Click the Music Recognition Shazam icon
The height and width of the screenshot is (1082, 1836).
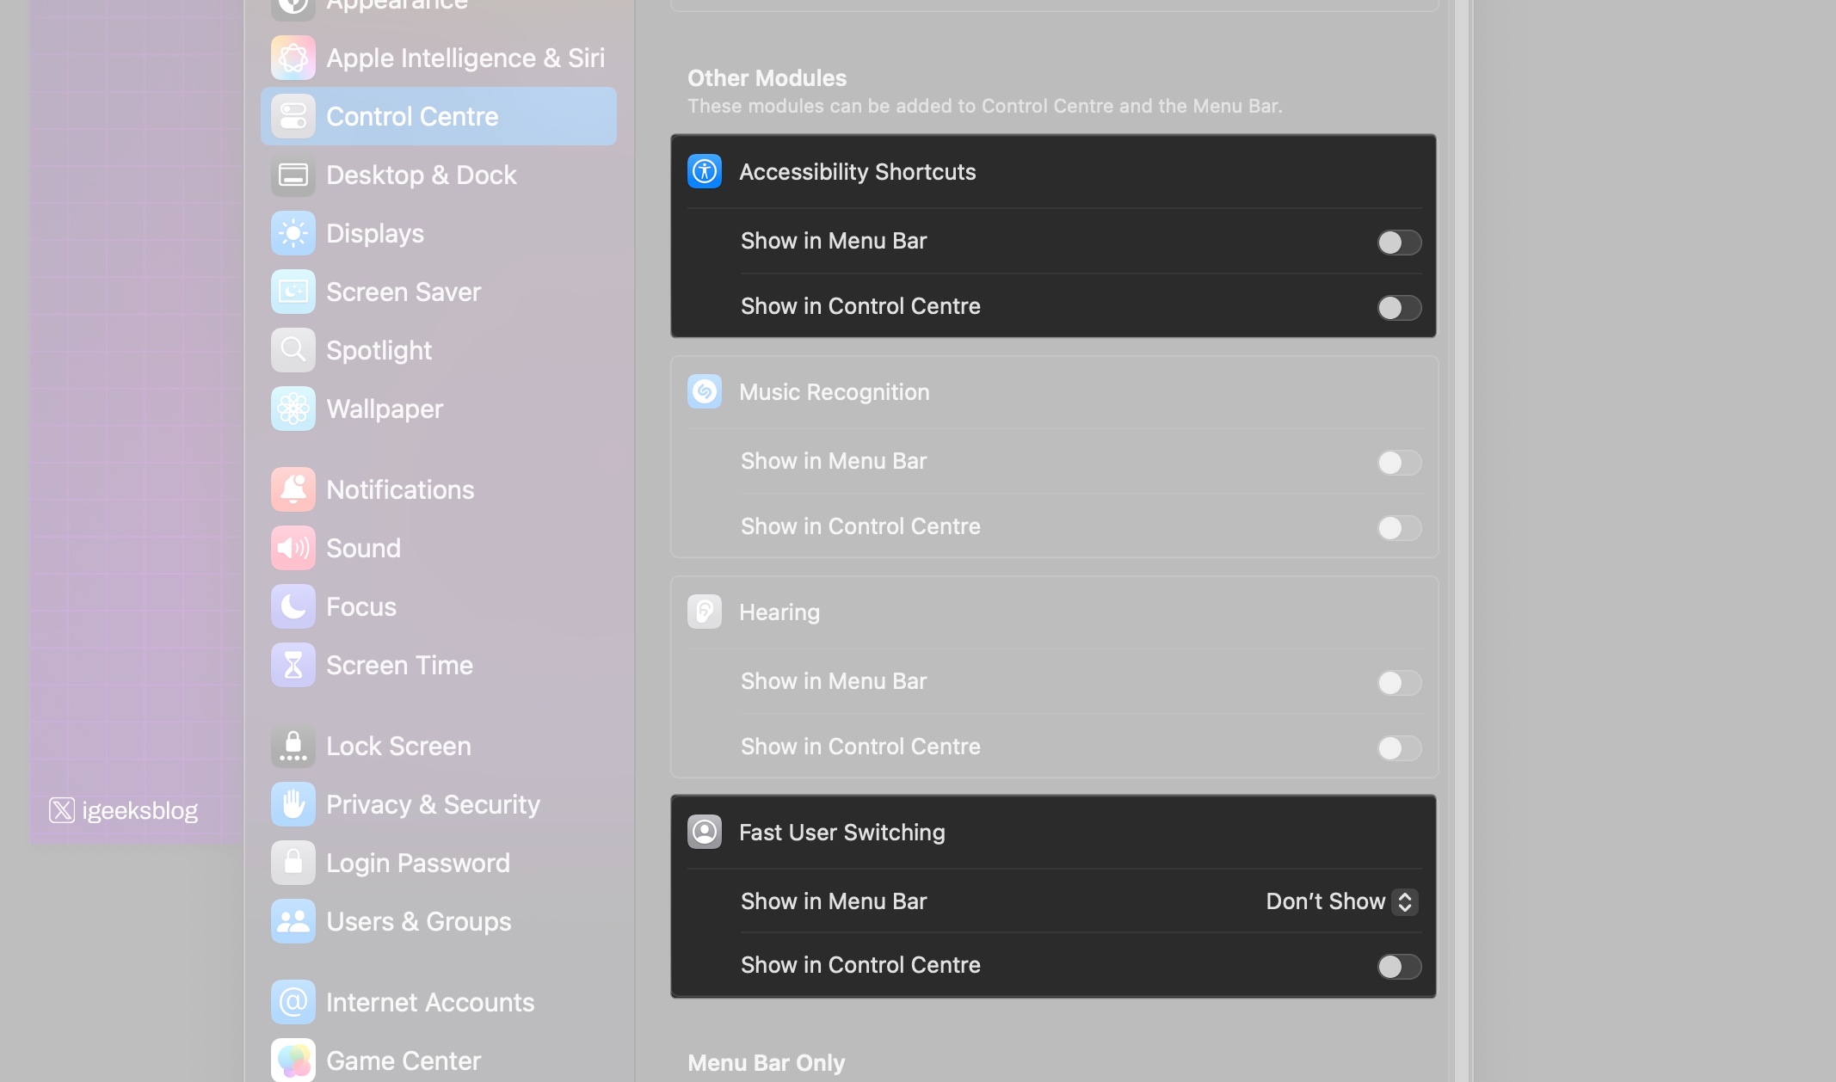705,391
